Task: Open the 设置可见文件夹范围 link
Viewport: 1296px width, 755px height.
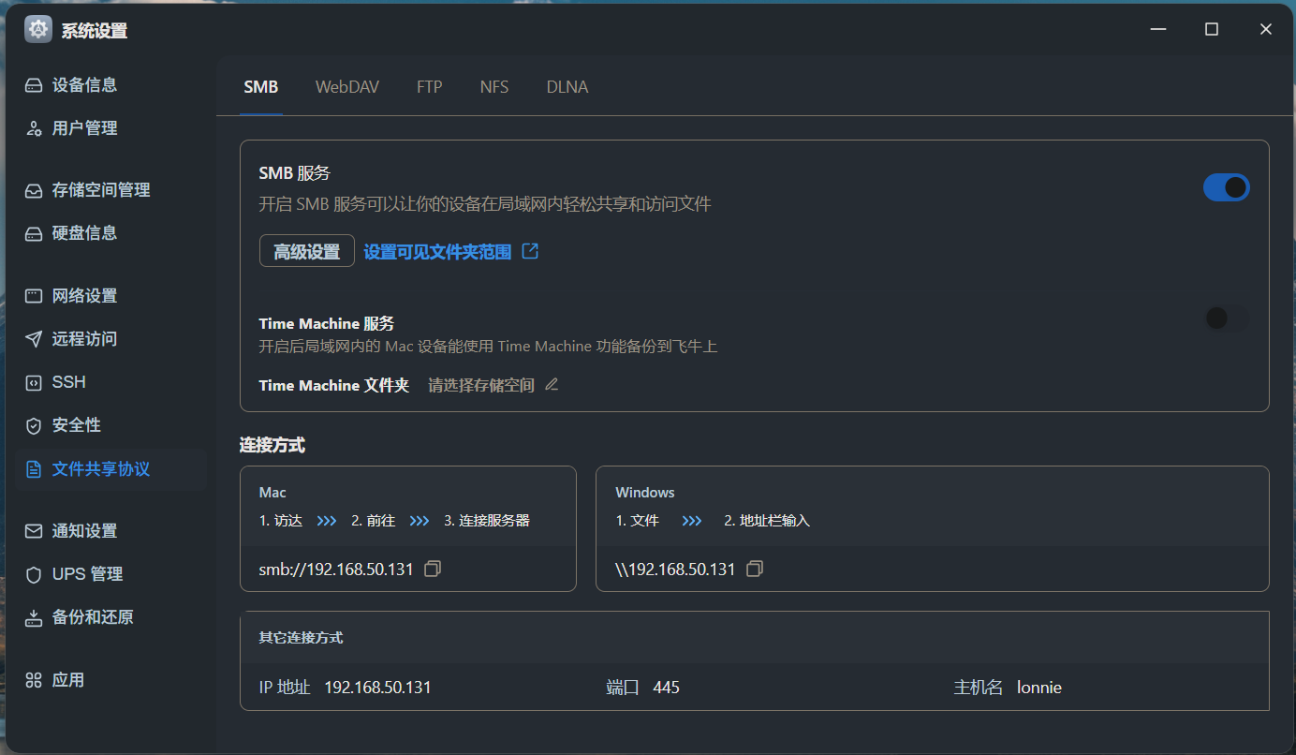Action: click(437, 251)
